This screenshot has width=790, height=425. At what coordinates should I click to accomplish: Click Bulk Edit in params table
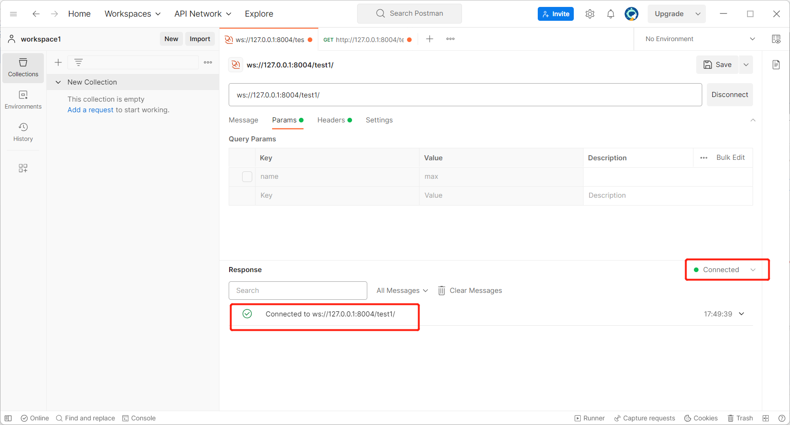(x=730, y=158)
